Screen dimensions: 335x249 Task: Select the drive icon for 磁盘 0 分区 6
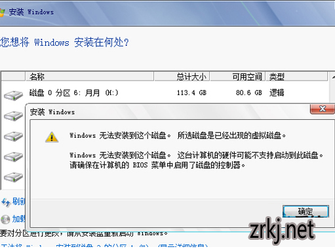click(x=14, y=96)
